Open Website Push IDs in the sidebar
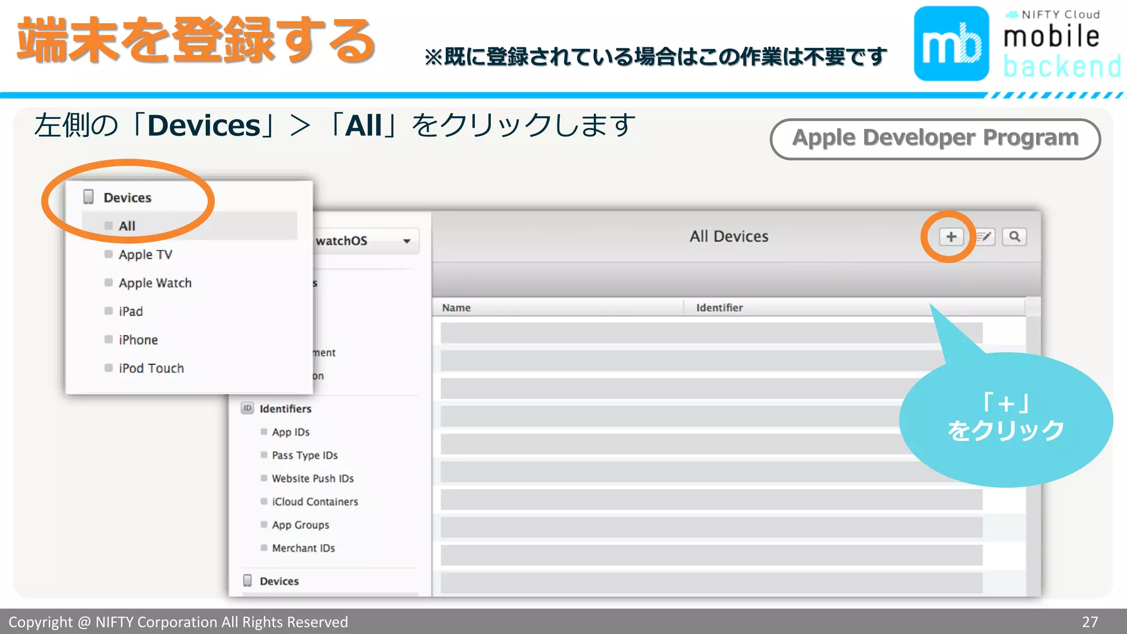This screenshot has height=634, width=1127. pos(313,478)
